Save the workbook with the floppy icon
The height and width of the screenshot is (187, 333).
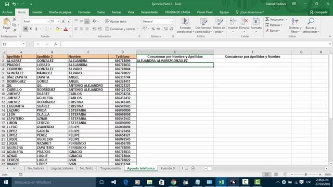[7, 4]
